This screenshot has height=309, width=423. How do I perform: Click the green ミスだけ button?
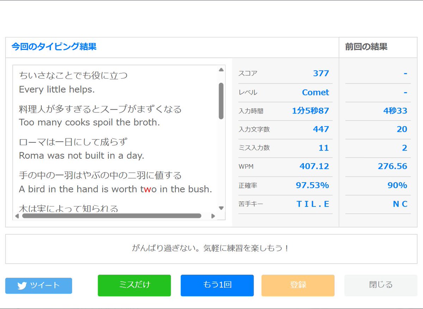tap(134, 285)
